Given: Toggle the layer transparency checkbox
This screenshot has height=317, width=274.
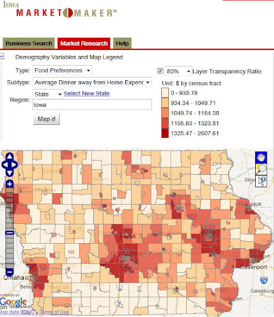Looking at the screenshot, I should 160,71.
